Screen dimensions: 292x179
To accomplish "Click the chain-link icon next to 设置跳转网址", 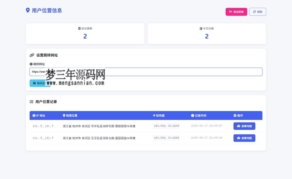I will pos(31,55).
